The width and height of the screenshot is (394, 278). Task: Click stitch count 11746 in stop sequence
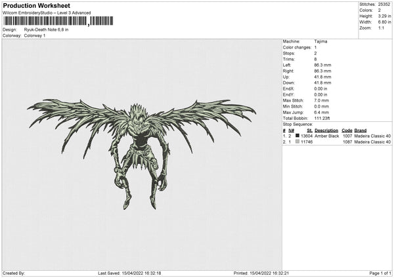[x=307, y=142]
